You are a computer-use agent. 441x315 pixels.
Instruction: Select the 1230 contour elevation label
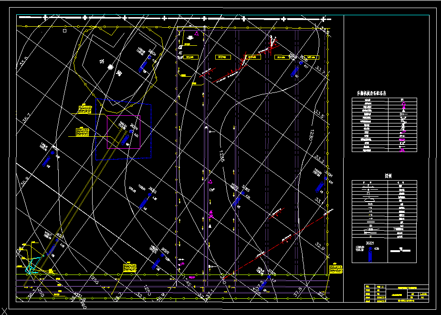pos(311,135)
